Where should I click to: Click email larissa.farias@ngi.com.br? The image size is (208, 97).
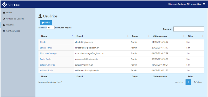tap(87, 48)
